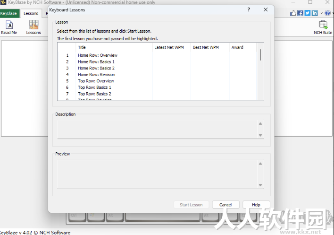Switch to the Lessons ribbon tab
Image resolution: width=334 pixels, height=235 pixels.
coord(31,13)
